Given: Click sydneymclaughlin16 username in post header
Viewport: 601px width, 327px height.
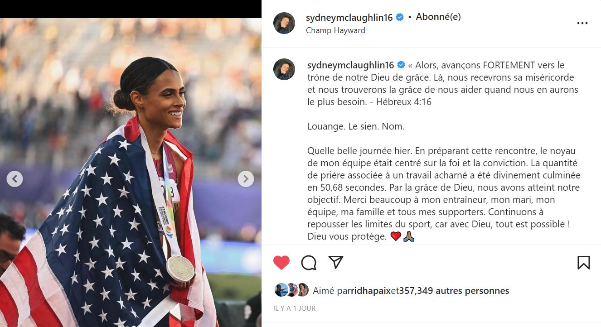Looking at the screenshot, I should pos(349,17).
